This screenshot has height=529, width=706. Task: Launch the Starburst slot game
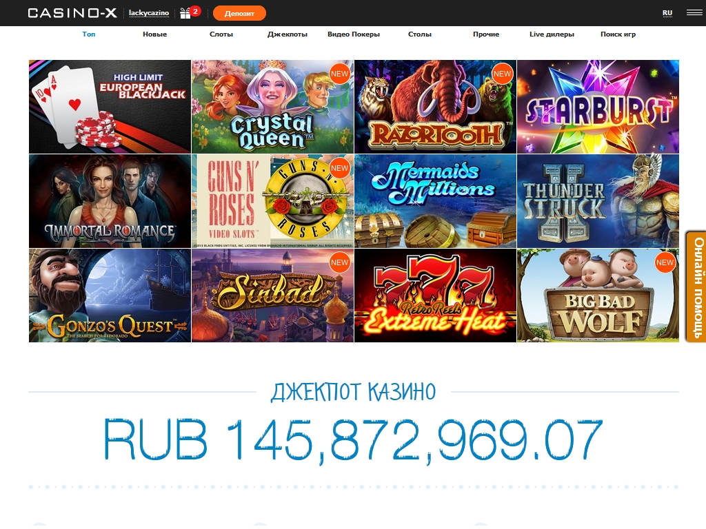pos(598,107)
